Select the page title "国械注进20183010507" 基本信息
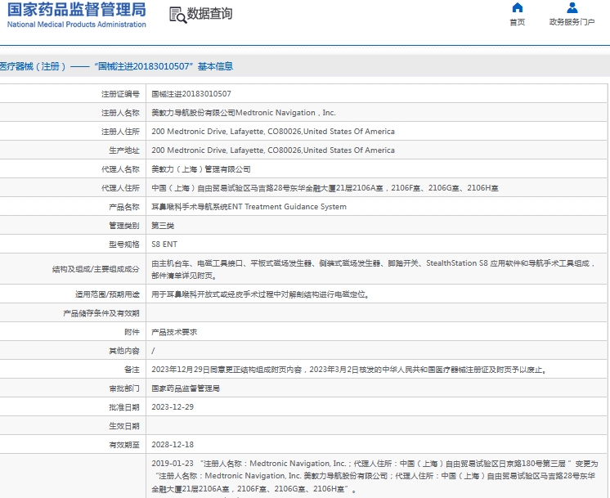Screen dimensions: 610x498 coord(164,66)
